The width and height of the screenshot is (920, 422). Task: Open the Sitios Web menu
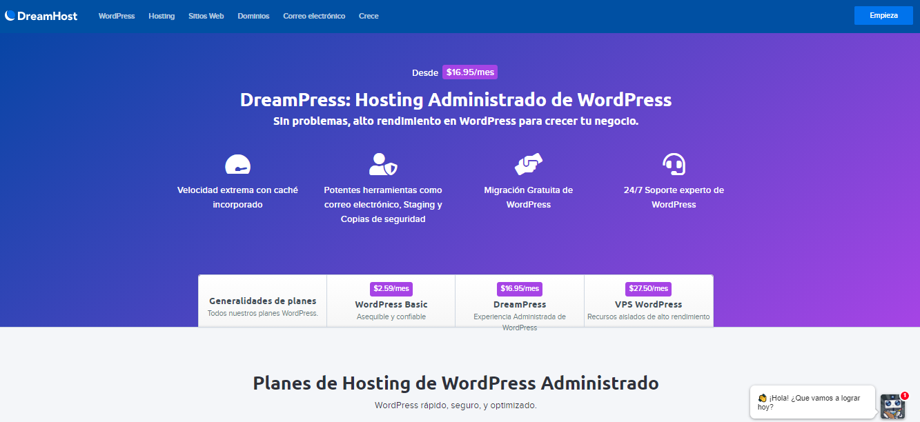[x=206, y=16]
